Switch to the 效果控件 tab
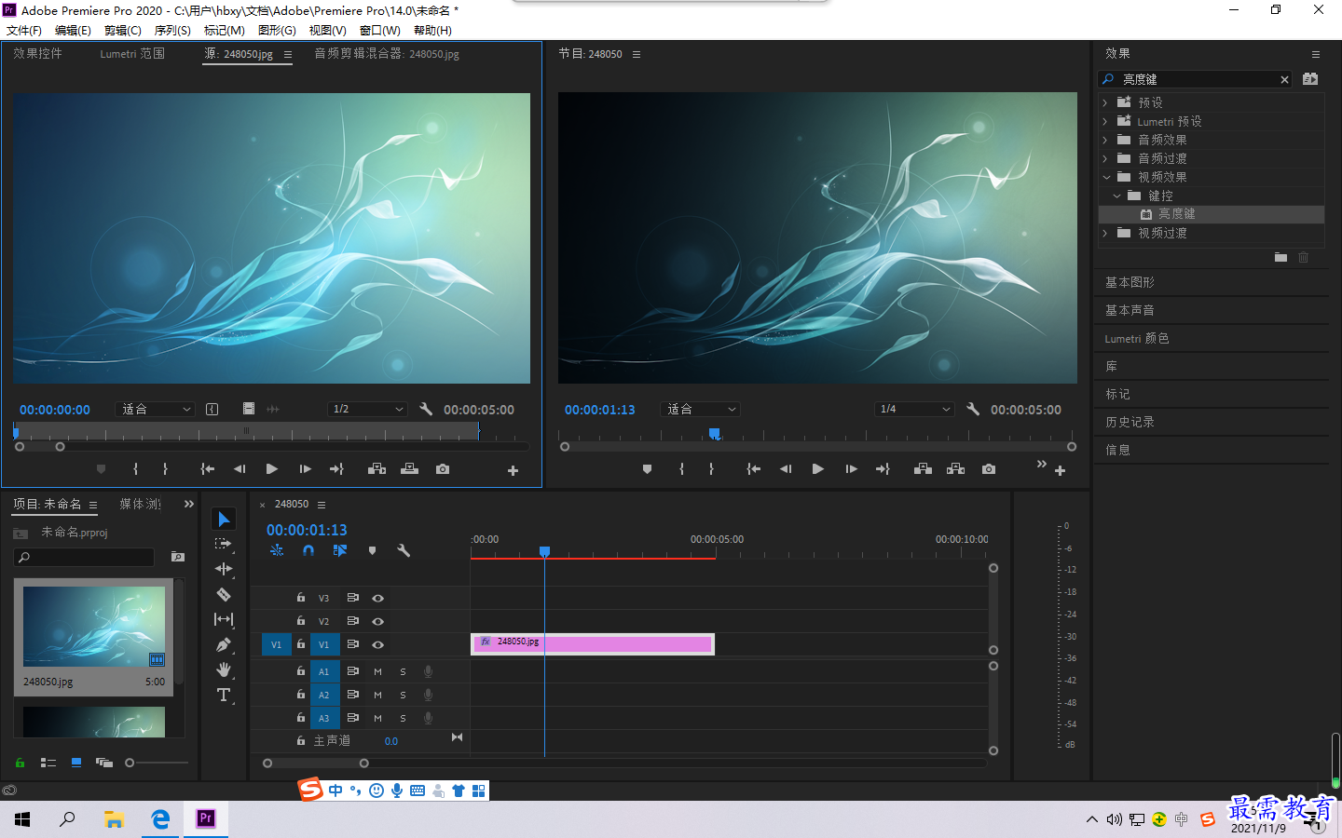Viewport: 1342px width, 838px height. point(38,54)
